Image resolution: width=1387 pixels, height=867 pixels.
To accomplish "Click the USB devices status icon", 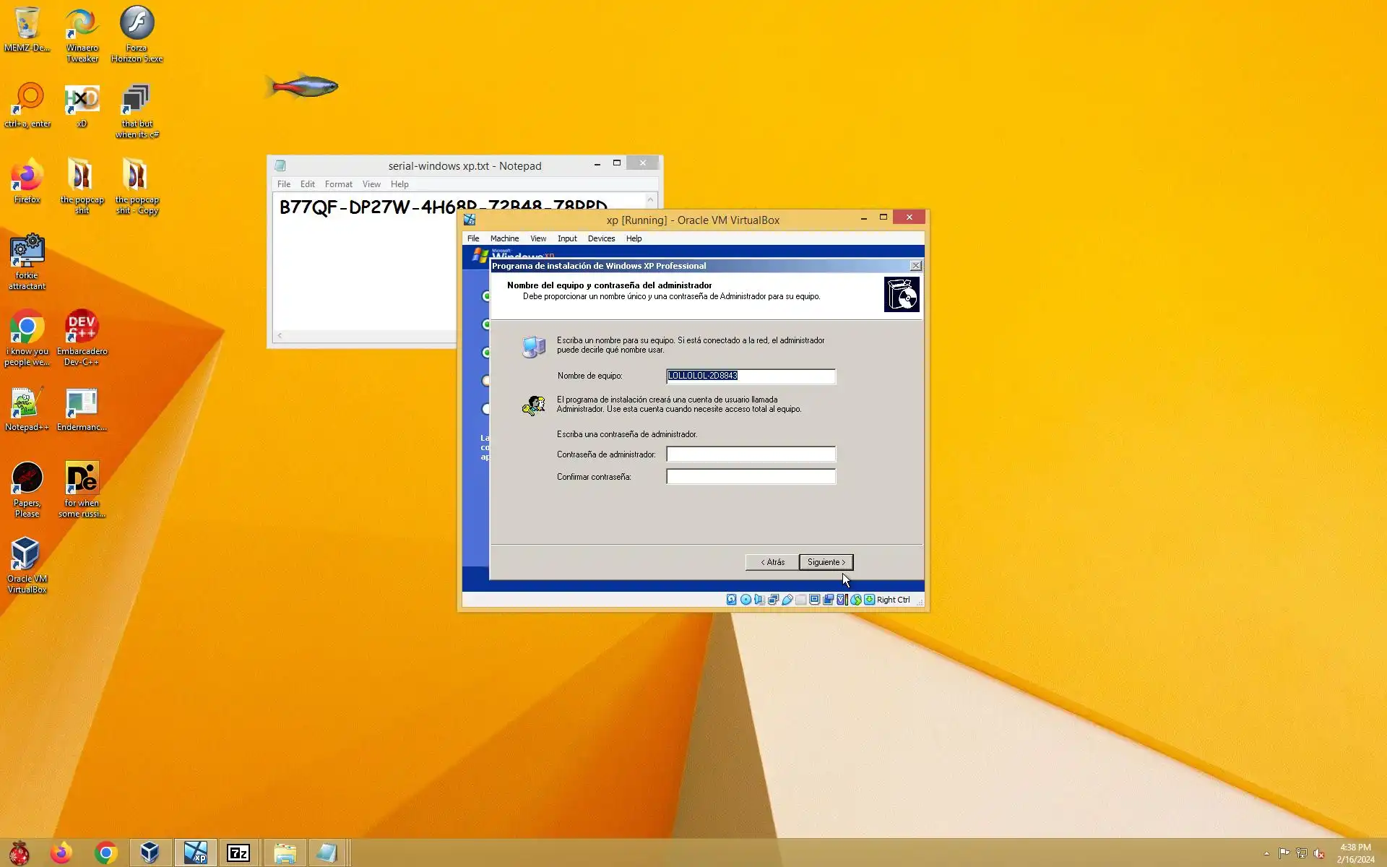I will click(787, 600).
